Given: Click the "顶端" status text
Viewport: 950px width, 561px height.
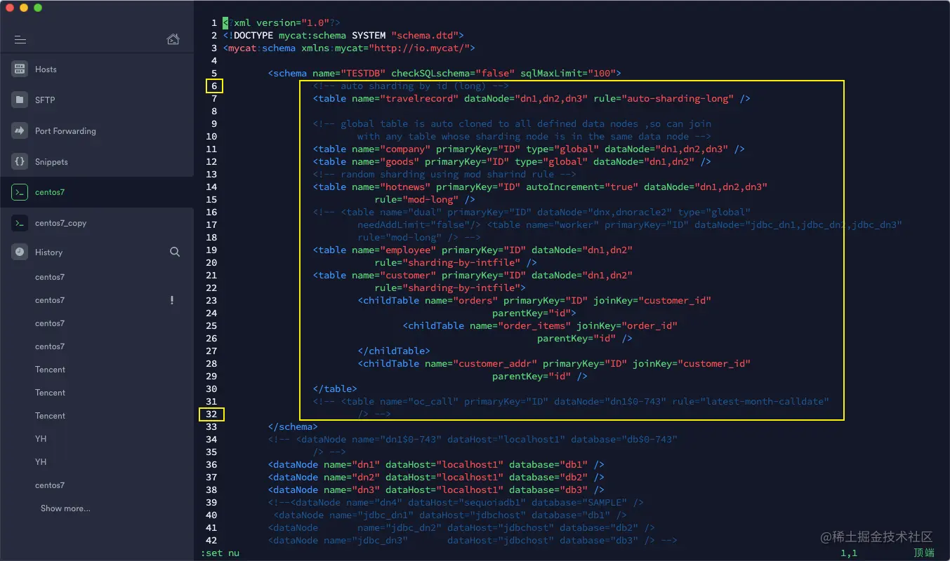Looking at the screenshot, I should point(924,553).
